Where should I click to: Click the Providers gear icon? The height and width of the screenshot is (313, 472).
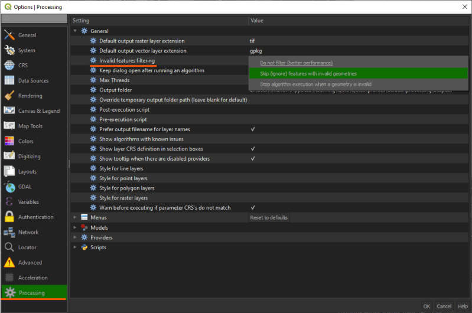[84, 237]
